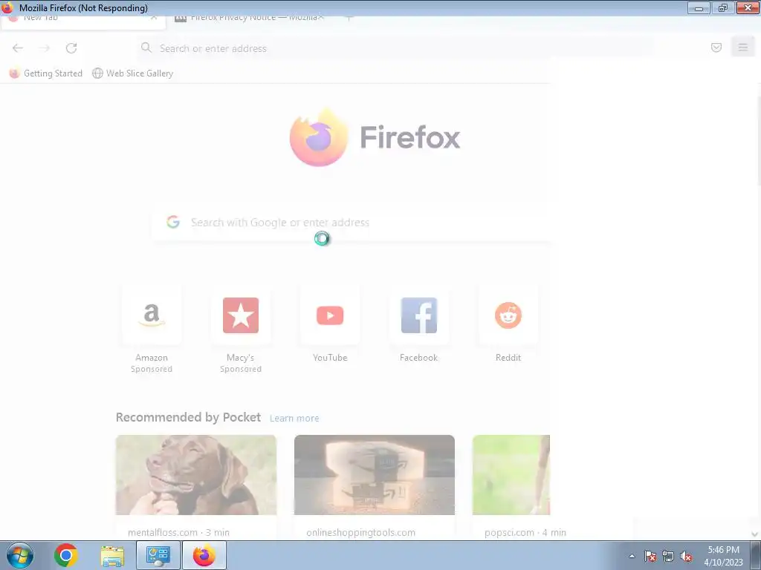Open File Explorer from the taskbar
The image size is (761, 570).
(x=112, y=556)
